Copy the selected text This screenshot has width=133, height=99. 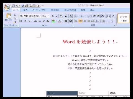(x=15, y=18)
